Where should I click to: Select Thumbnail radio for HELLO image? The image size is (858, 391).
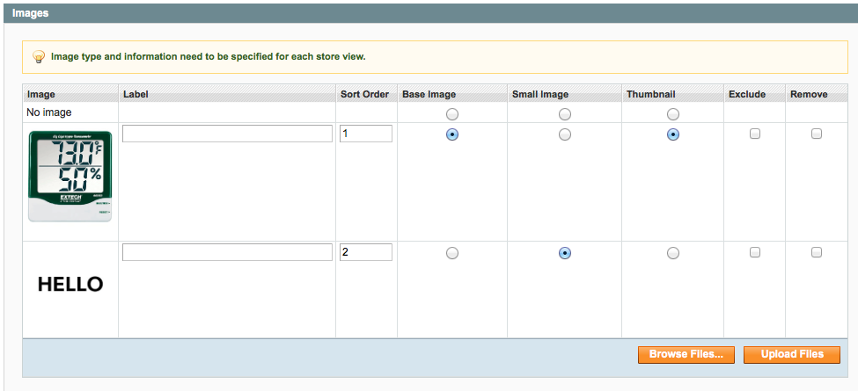coord(673,253)
